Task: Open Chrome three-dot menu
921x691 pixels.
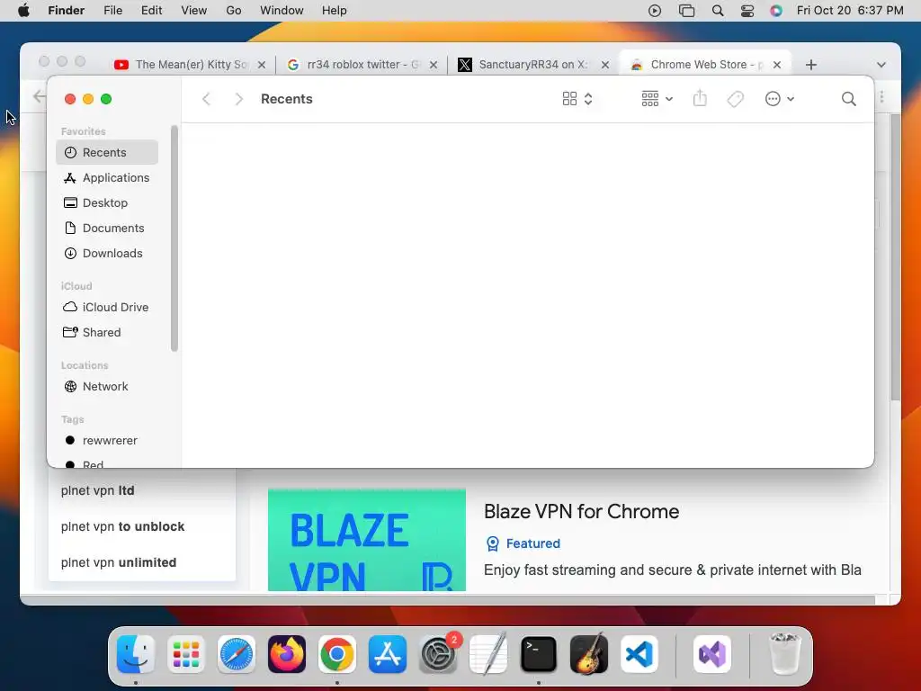Action: coord(881,96)
